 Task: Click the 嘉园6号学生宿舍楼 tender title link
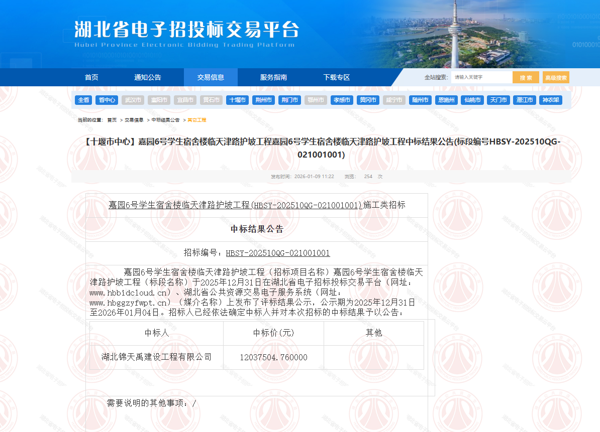[257, 203]
